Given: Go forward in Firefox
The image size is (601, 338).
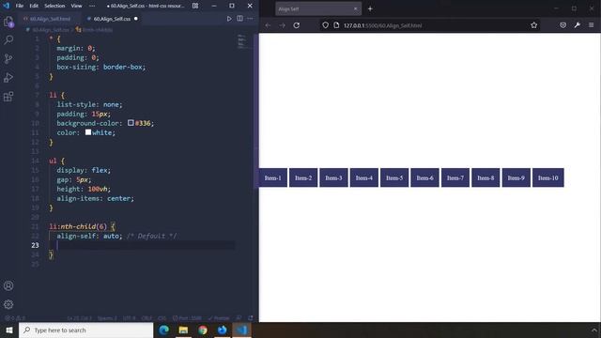Looking at the screenshot, I should (x=282, y=25).
